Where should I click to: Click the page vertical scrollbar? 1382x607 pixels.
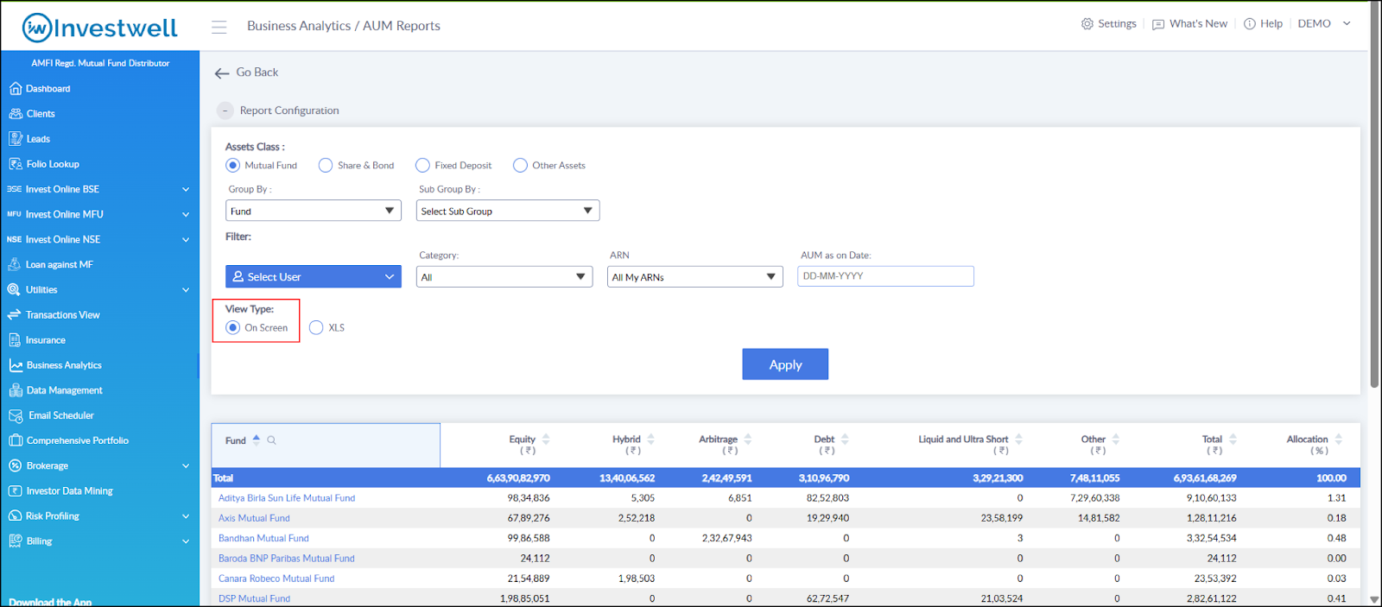(1374, 194)
